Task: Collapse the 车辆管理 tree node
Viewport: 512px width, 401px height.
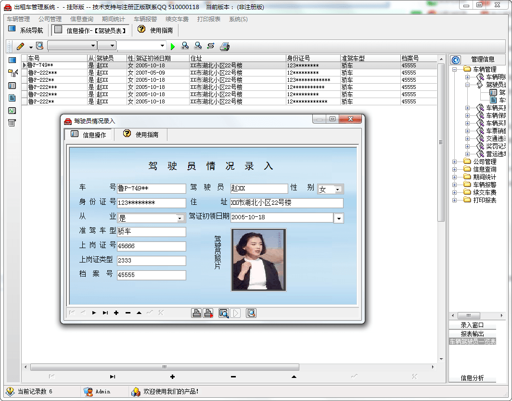Action: (455, 69)
